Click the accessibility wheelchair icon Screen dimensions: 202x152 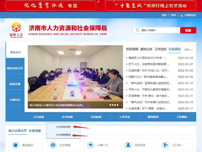[182, 15]
